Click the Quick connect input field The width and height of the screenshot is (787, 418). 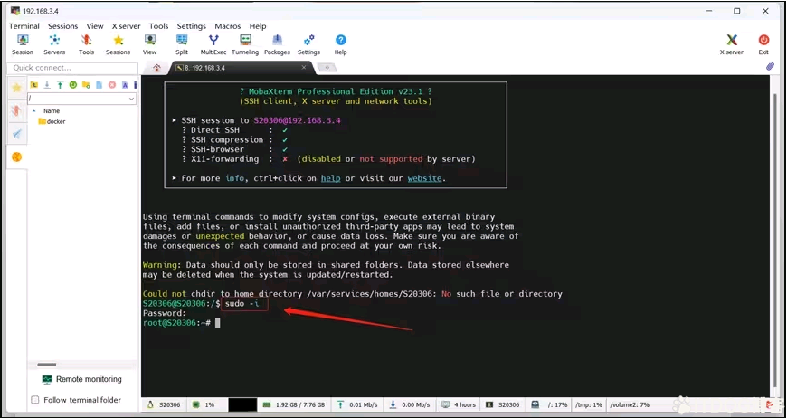(72, 68)
